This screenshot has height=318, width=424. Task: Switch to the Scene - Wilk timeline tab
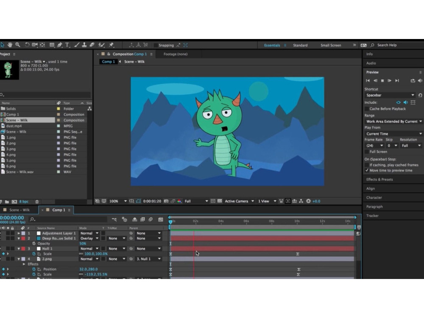[x=19, y=210]
